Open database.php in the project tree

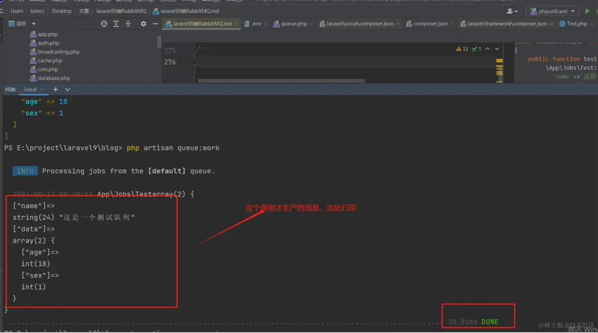[x=50, y=78]
